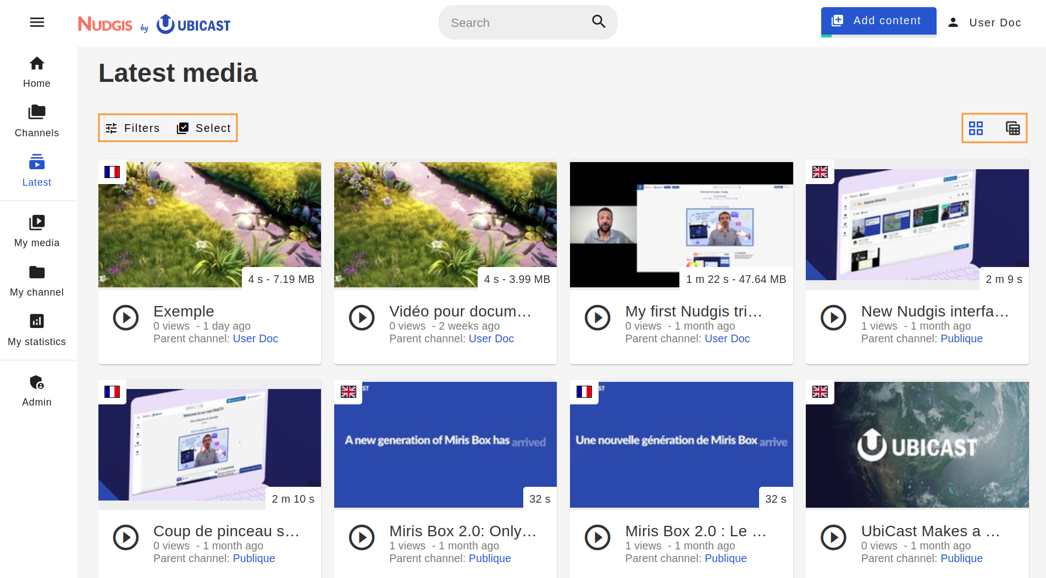Click the Exemple title
Viewport: 1046px width, 578px height.
pos(184,312)
